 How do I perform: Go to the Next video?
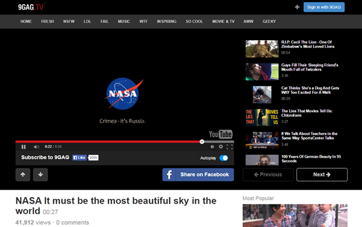pos(322,175)
